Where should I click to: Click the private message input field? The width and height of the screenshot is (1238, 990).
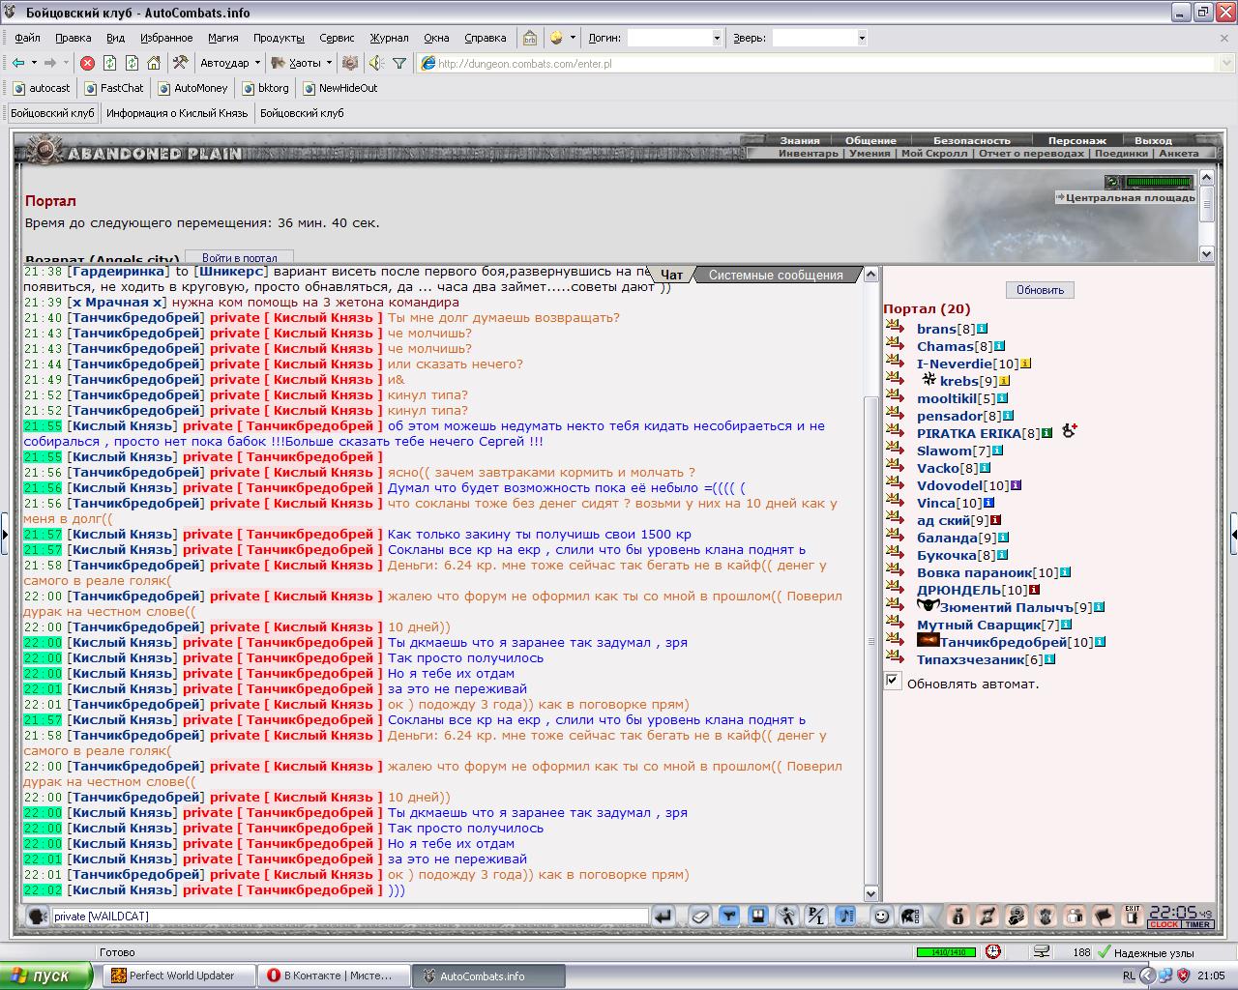pos(349,916)
